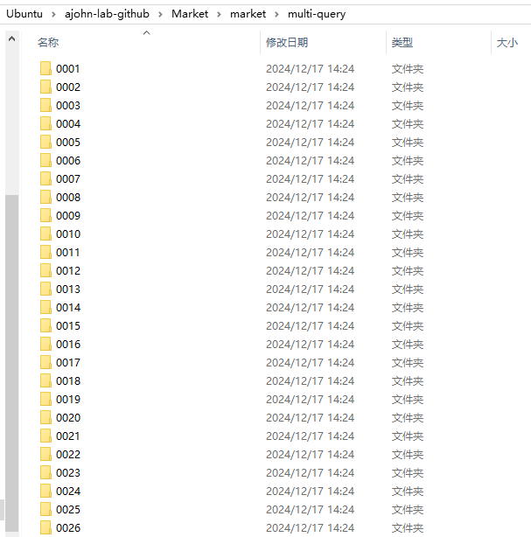Select the folder name 0026
The height and width of the screenshot is (537, 531).
pyautogui.click(x=68, y=527)
